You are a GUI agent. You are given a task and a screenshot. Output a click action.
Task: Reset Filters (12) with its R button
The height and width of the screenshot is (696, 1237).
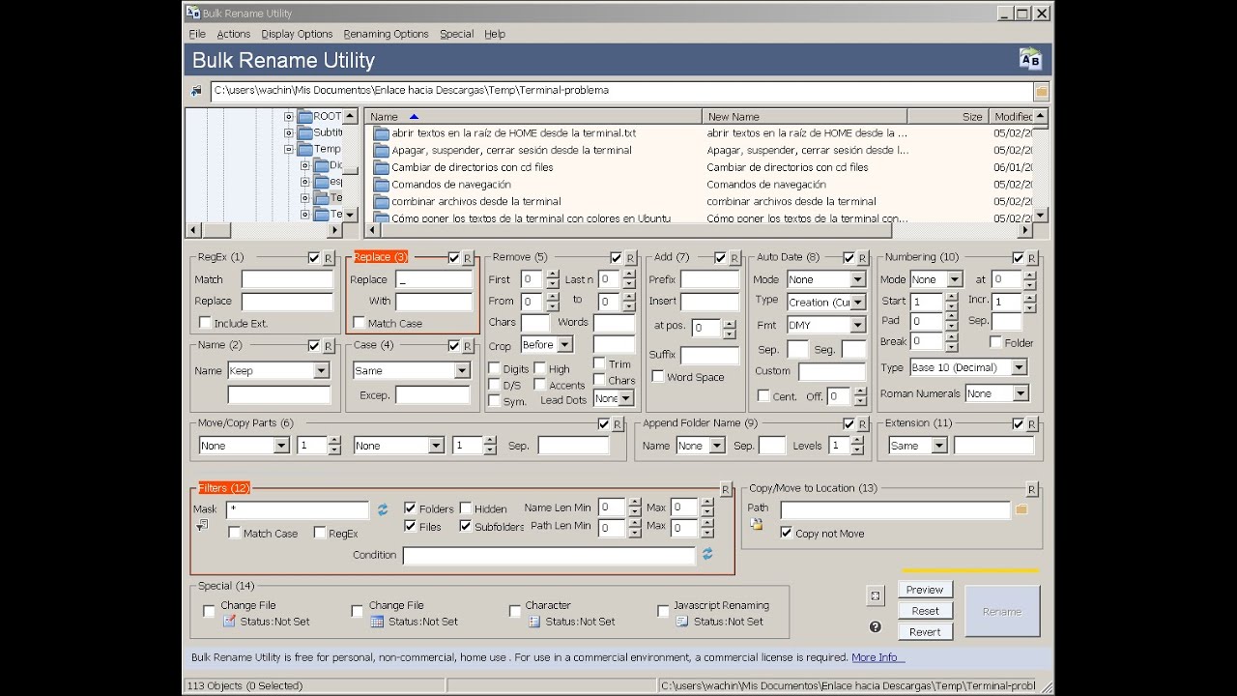(726, 490)
